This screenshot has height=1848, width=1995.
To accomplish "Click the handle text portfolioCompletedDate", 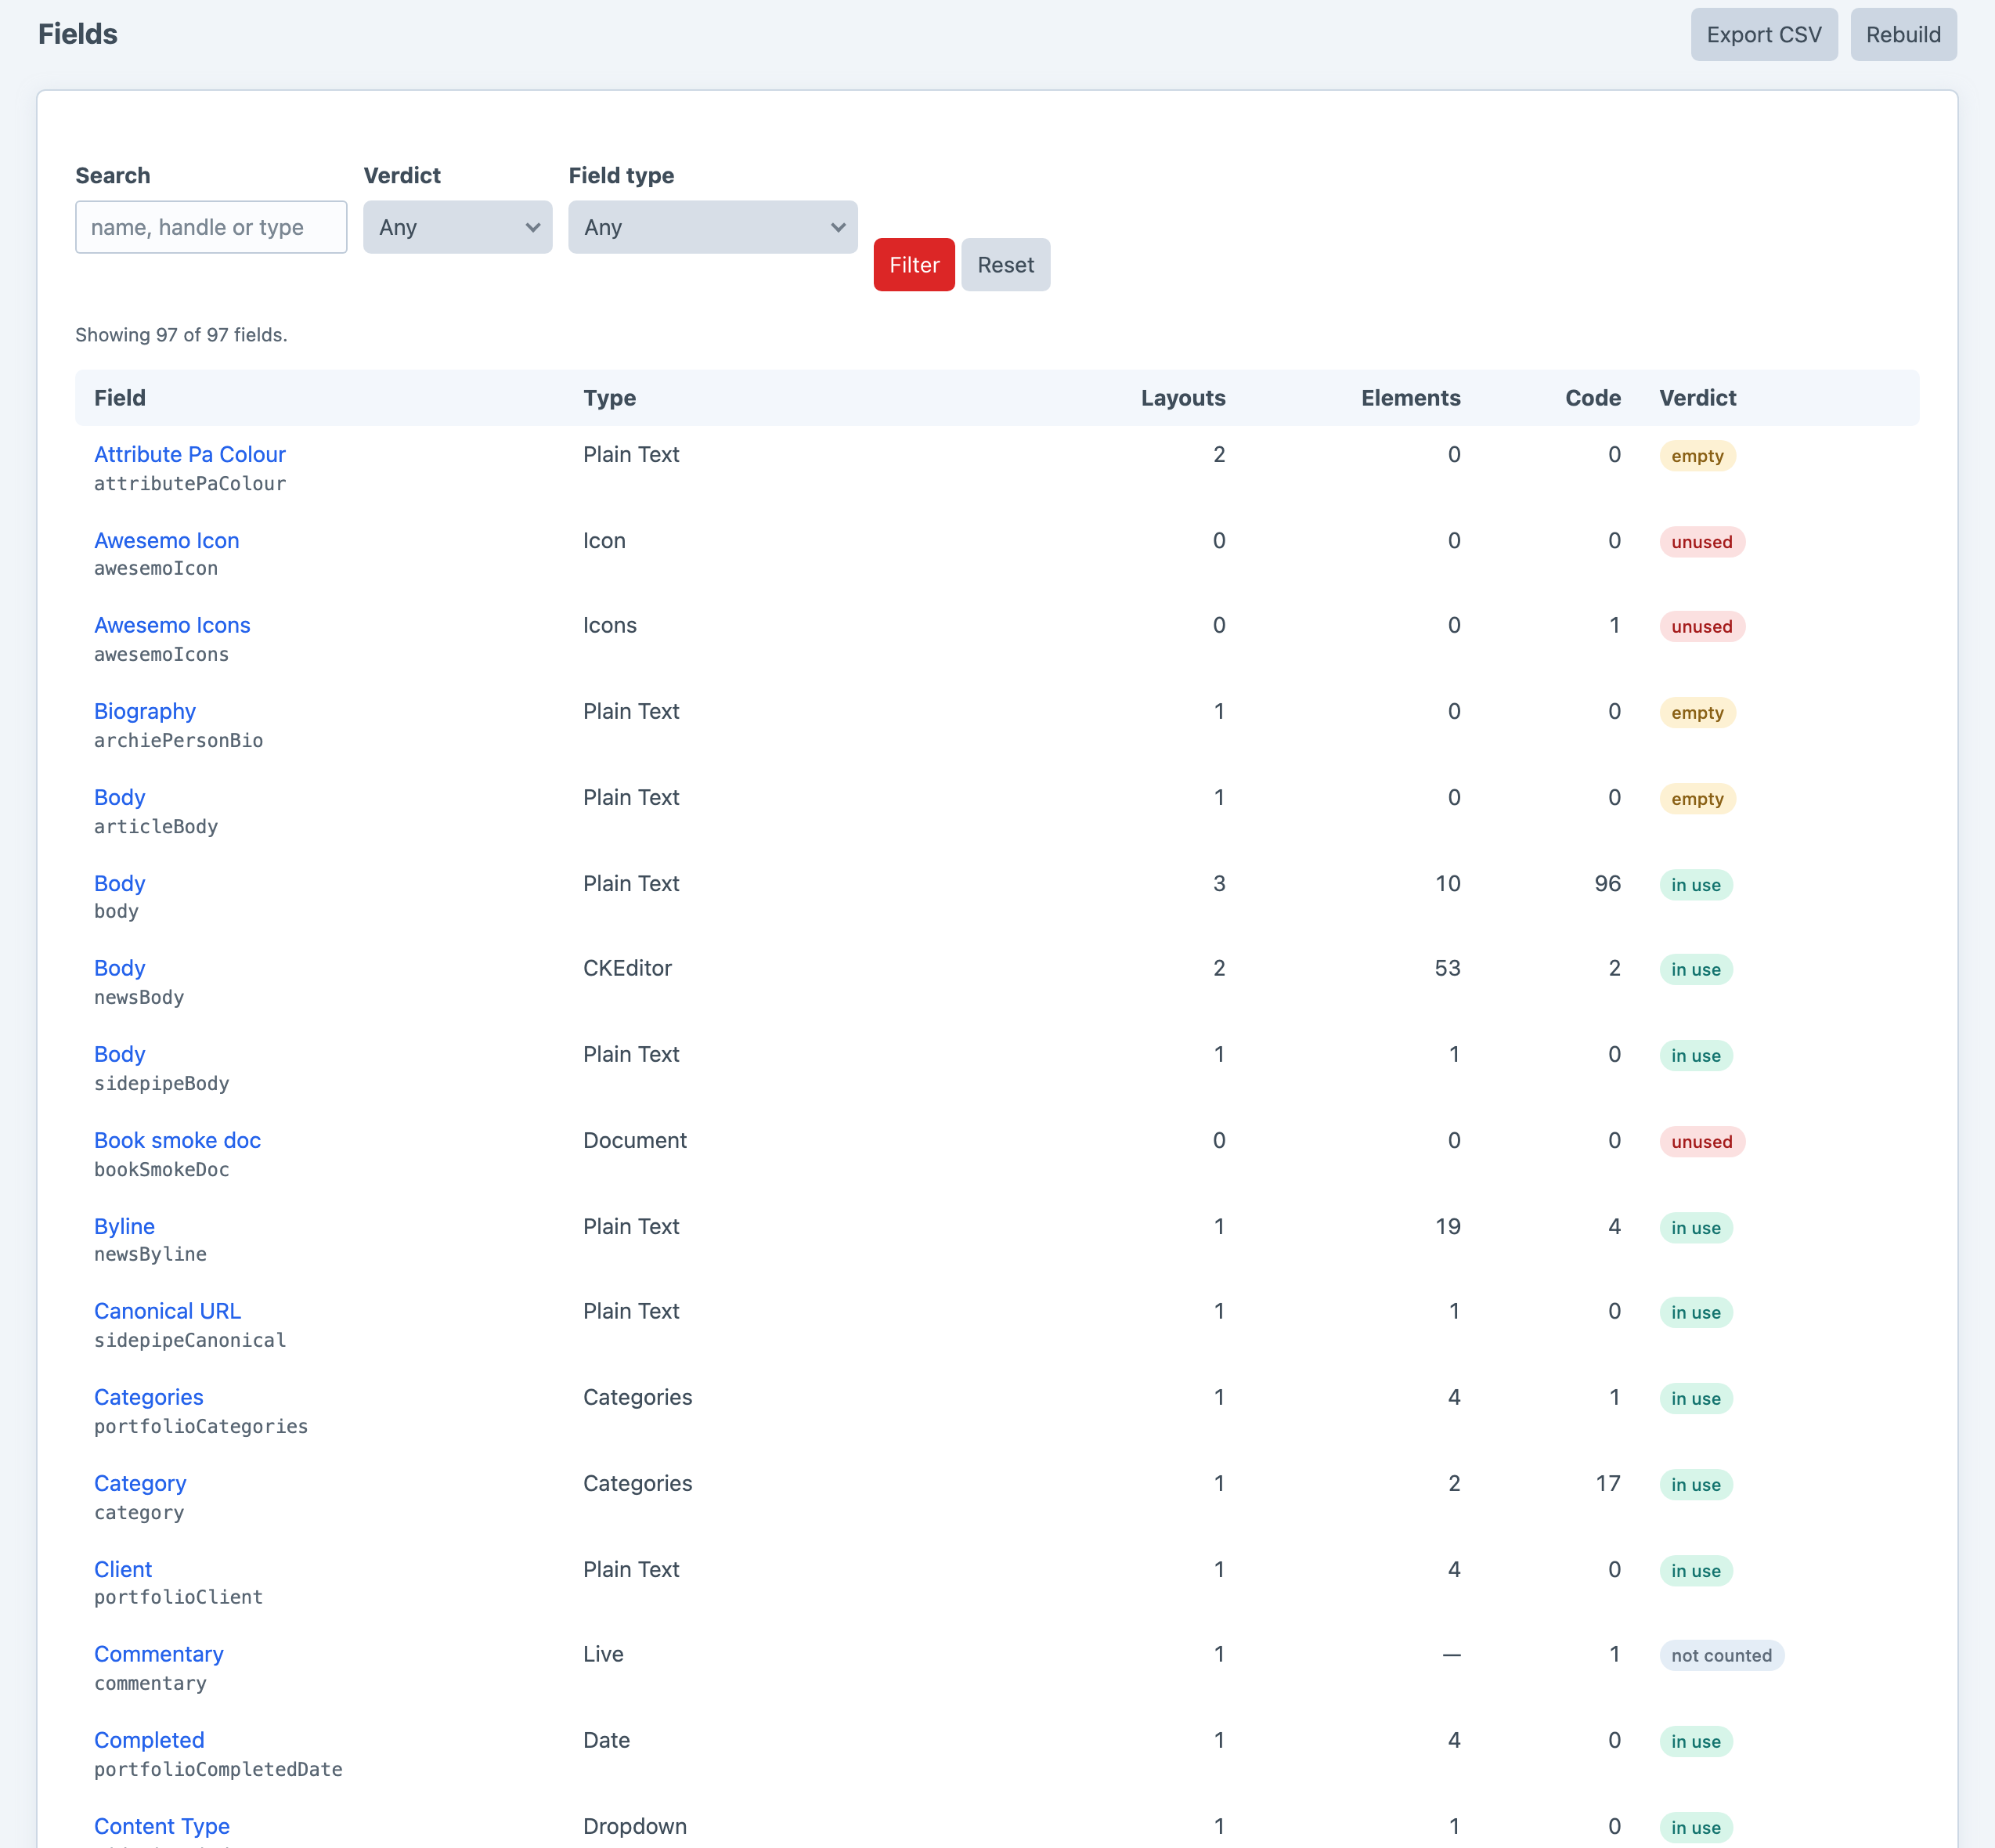I will pyautogui.click(x=218, y=1770).
